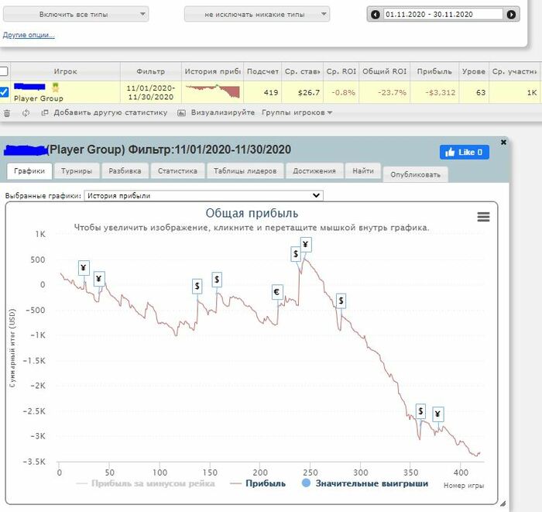The width and height of the screenshot is (542, 512).
Task: Open the 'Найти' tab
Action: (363, 171)
